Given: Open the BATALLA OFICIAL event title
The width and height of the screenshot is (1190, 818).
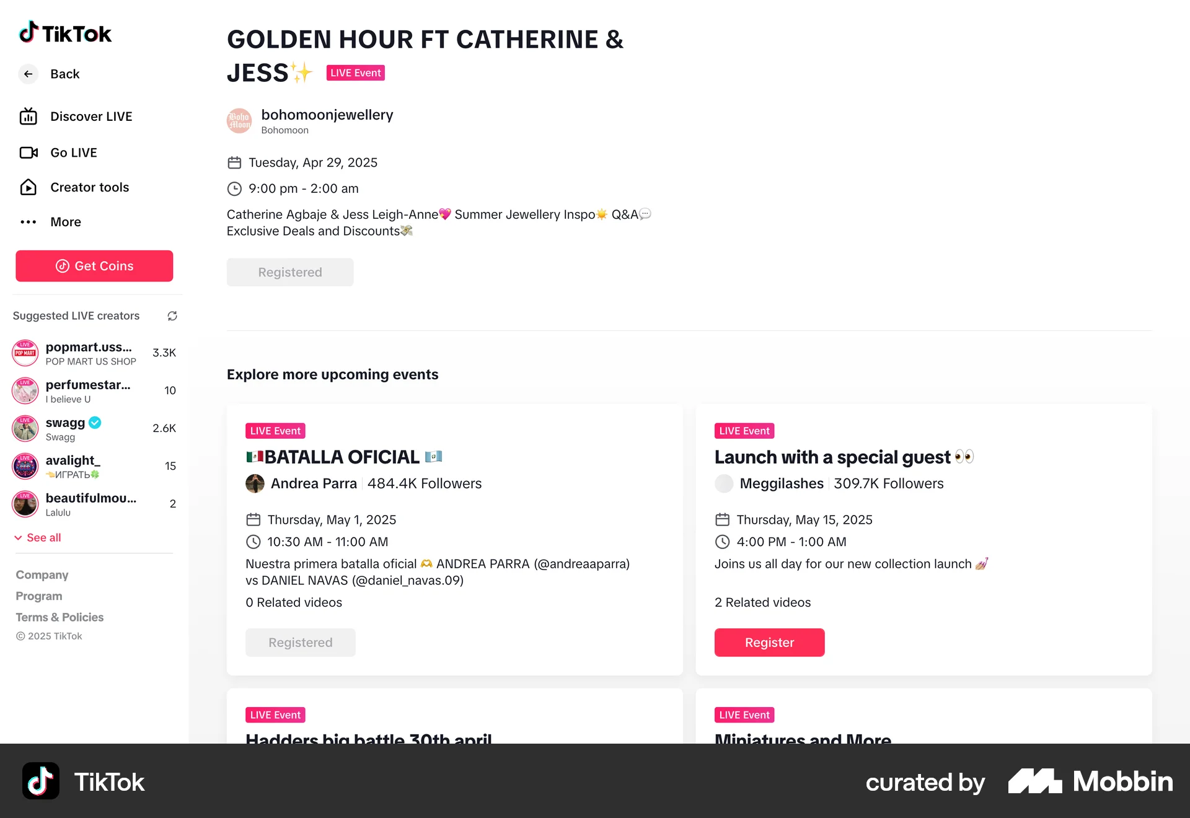Looking at the screenshot, I should coord(342,457).
